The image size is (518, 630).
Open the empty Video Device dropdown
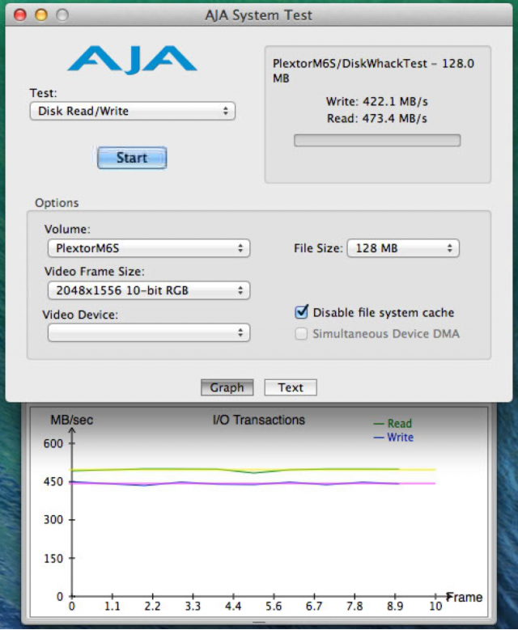click(x=149, y=332)
